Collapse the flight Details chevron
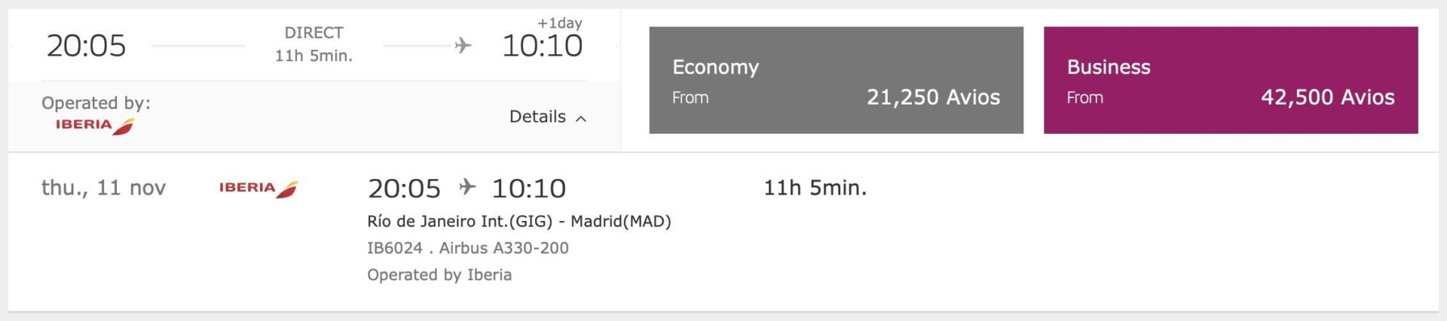Image resolution: width=1447 pixels, height=321 pixels. 581,118
